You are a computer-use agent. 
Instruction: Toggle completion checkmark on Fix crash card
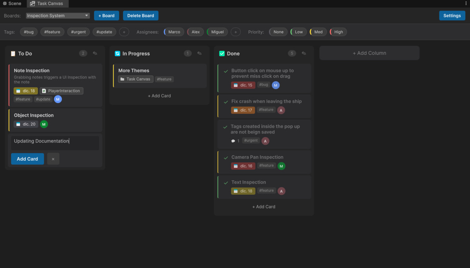(225, 102)
